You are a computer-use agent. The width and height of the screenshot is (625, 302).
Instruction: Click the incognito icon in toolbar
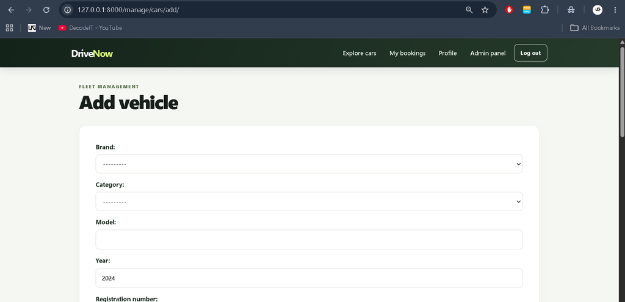(571, 10)
